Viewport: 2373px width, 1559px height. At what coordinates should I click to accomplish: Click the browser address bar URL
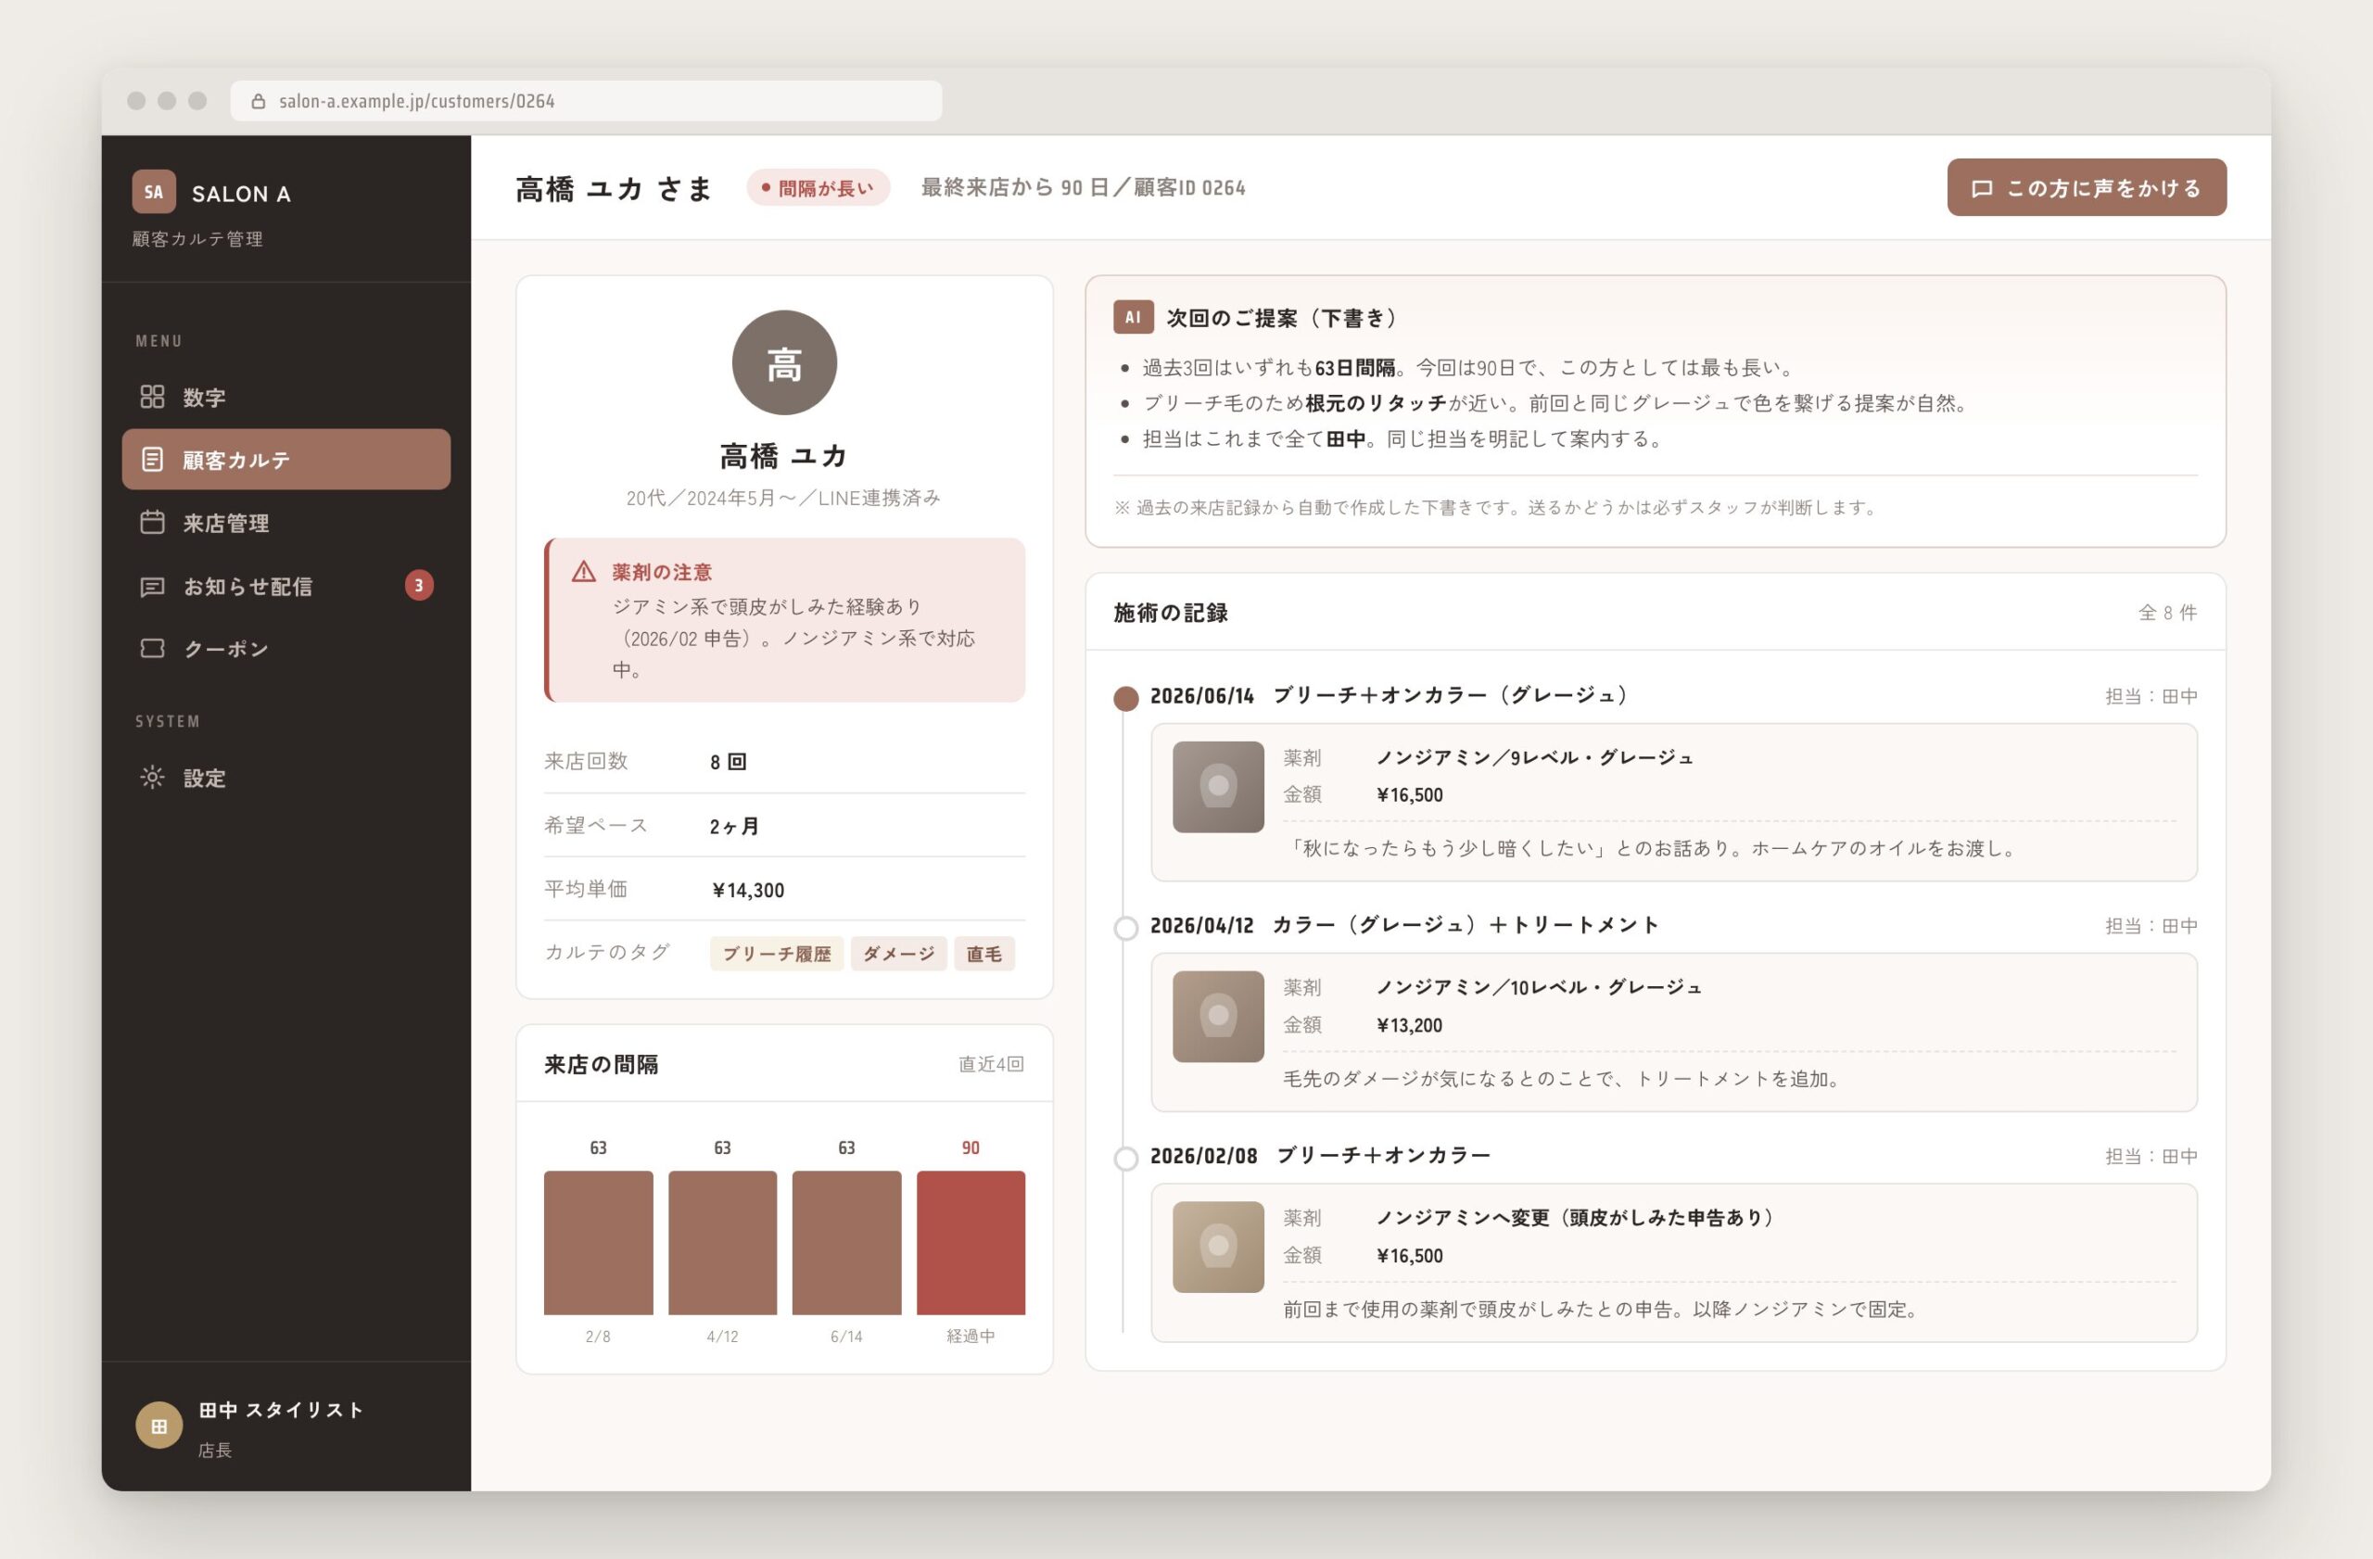pos(417,101)
